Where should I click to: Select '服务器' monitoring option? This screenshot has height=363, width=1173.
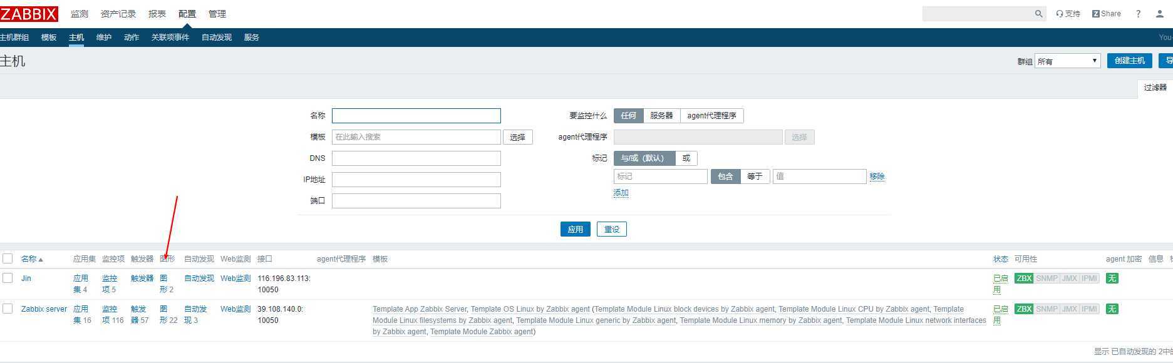coord(661,116)
